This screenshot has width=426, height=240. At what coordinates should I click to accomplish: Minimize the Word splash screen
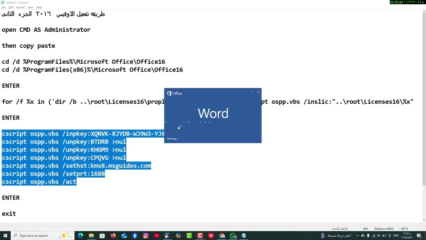pos(251,92)
